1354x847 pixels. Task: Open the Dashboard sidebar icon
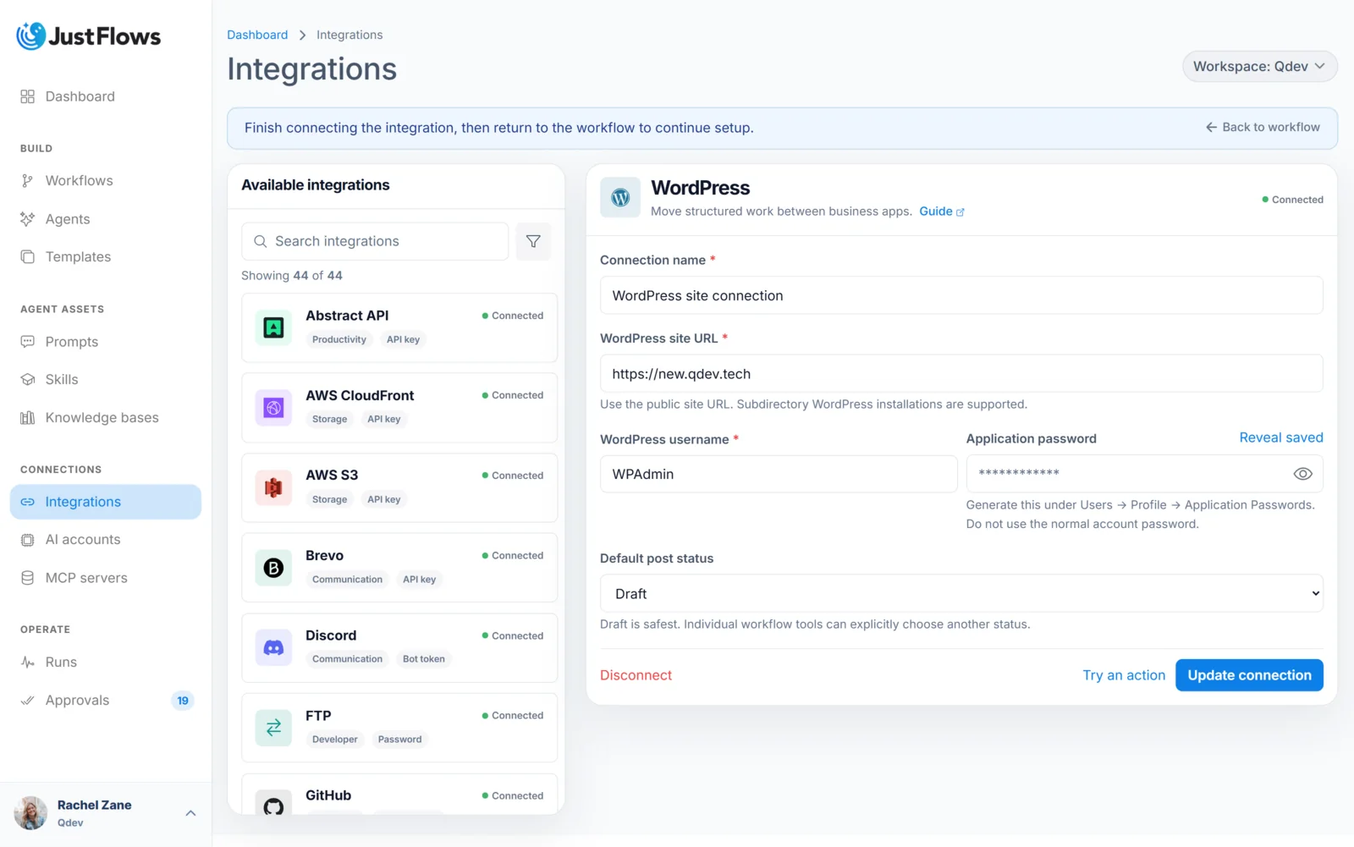(27, 96)
